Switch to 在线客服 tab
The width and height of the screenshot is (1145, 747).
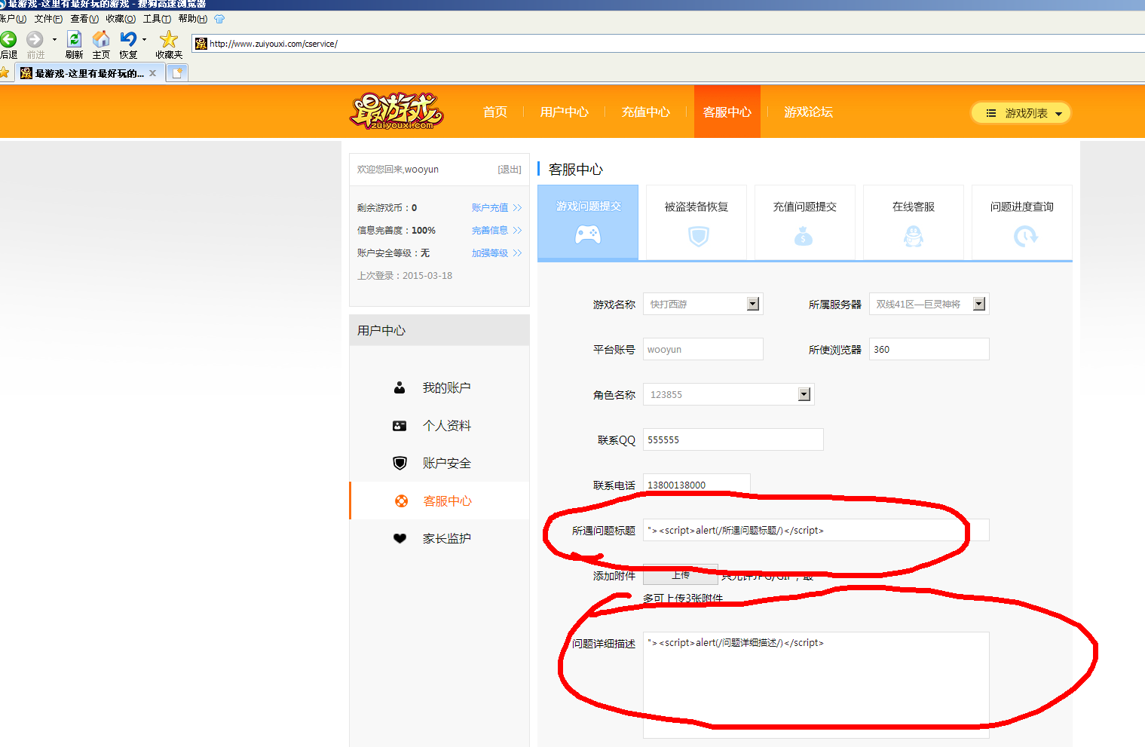point(914,222)
